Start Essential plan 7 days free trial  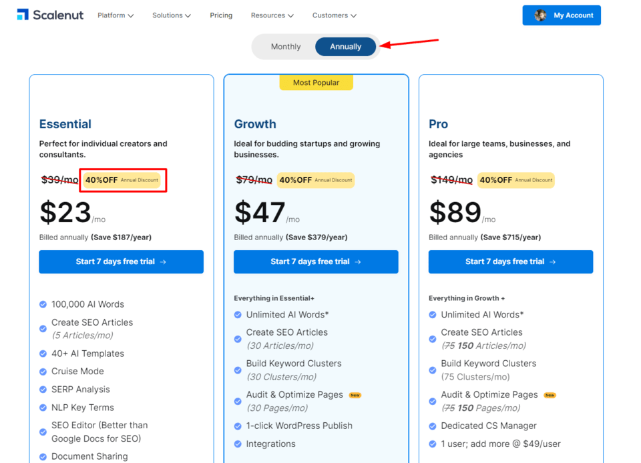point(121,262)
